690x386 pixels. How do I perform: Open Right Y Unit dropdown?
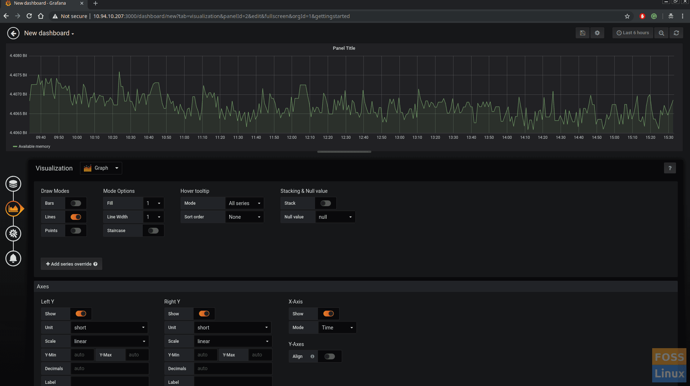[233, 328]
